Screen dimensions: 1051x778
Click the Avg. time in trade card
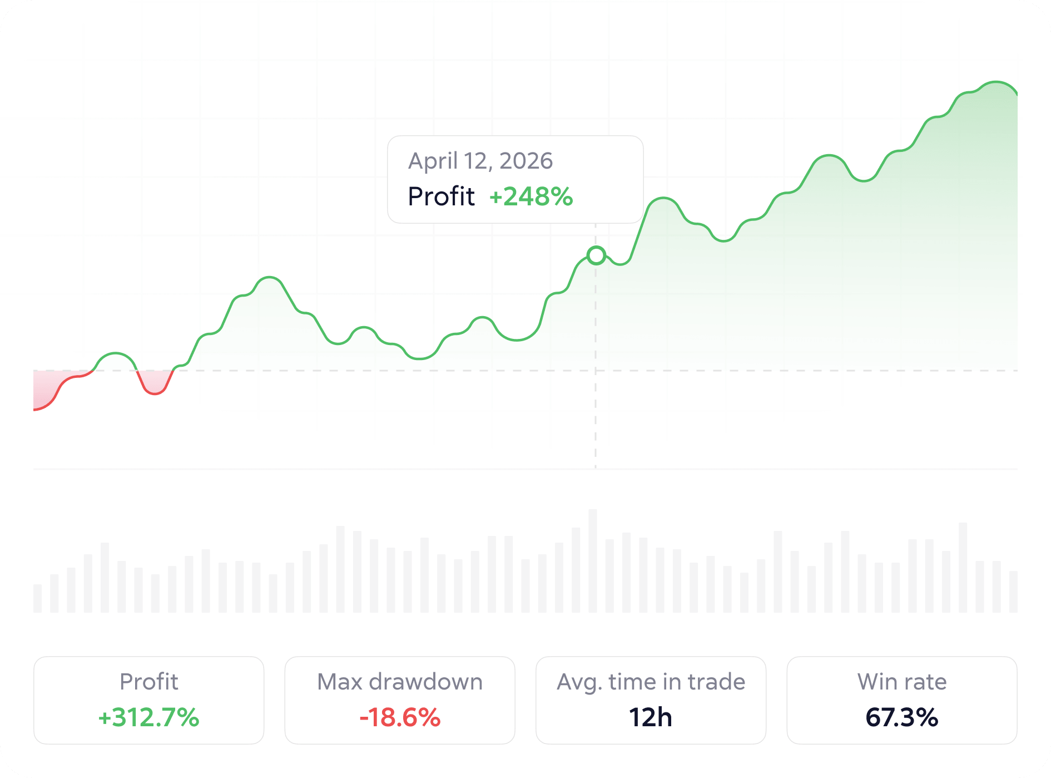pyautogui.click(x=651, y=700)
